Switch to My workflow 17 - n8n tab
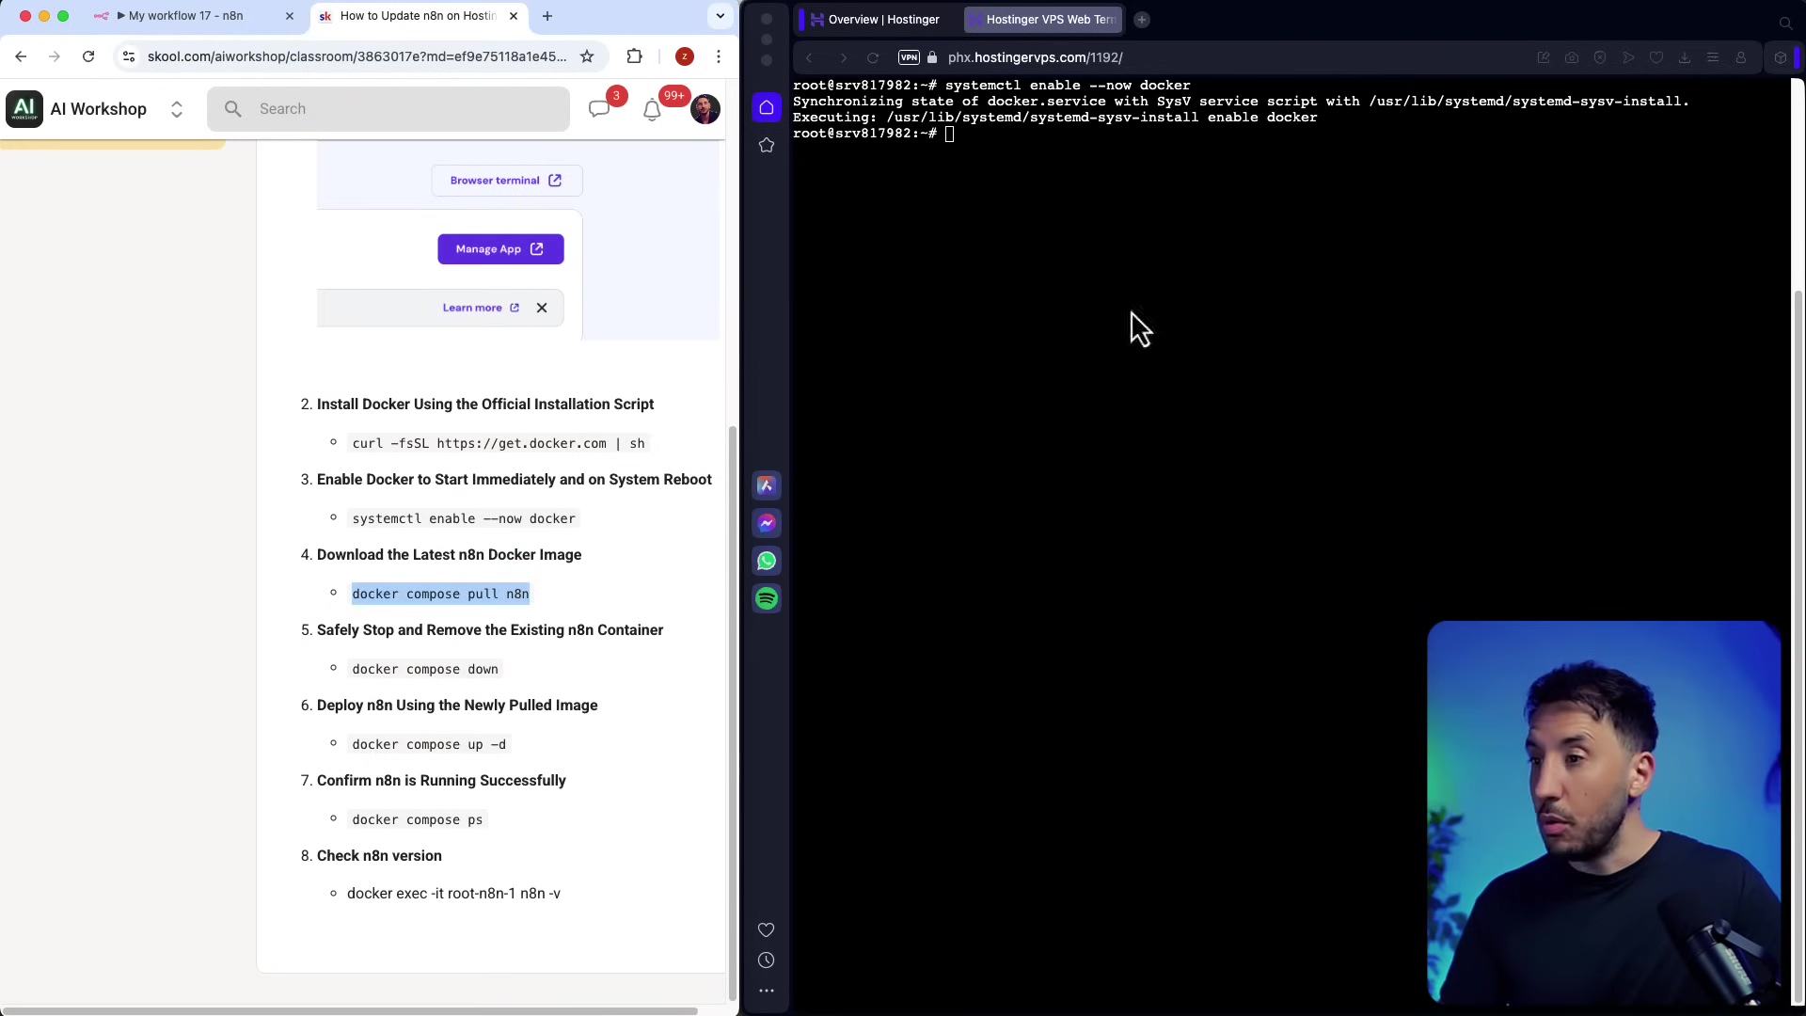1806x1016 pixels. pos(188,16)
